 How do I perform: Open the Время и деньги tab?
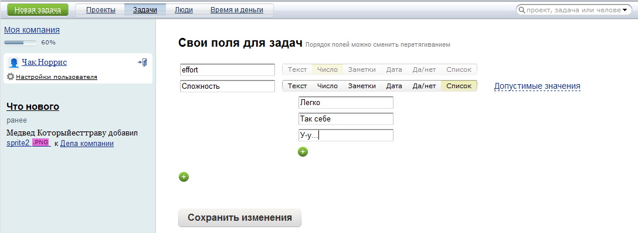pyautogui.click(x=237, y=10)
